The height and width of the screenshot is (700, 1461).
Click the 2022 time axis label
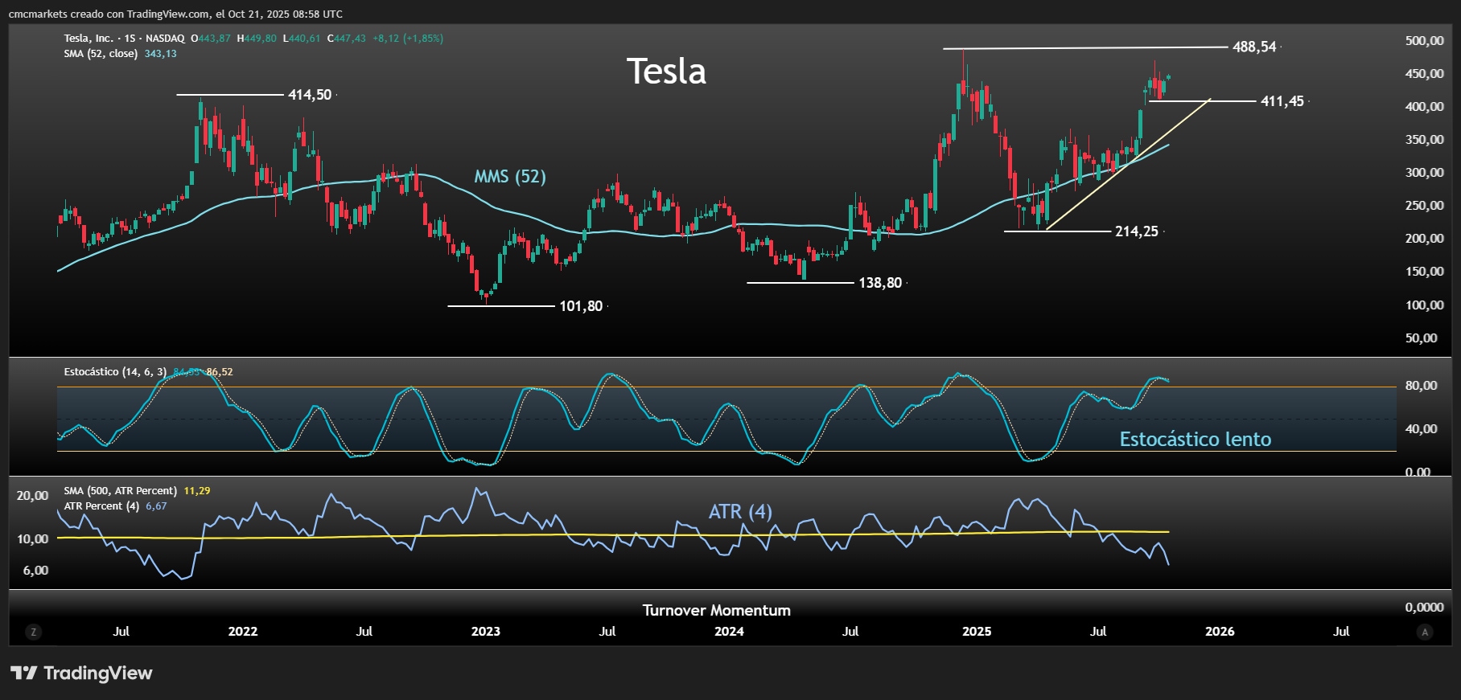point(243,632)
